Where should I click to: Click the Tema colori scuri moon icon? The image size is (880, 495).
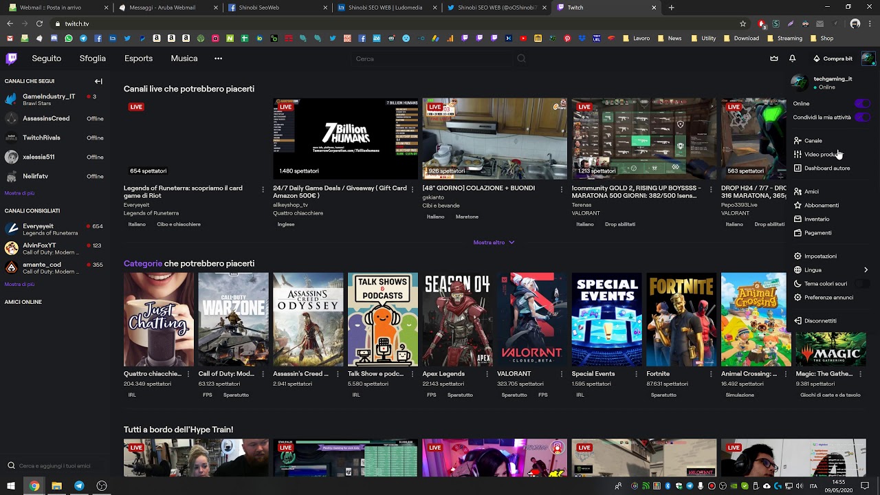(797, 283)
